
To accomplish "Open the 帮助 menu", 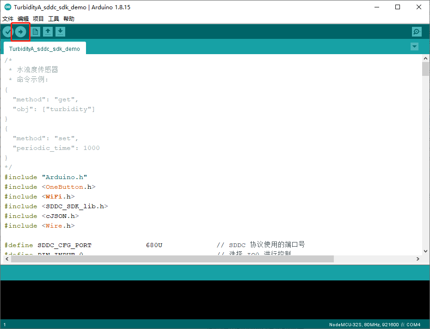I will pyautogui.click(x=69, y=19).
